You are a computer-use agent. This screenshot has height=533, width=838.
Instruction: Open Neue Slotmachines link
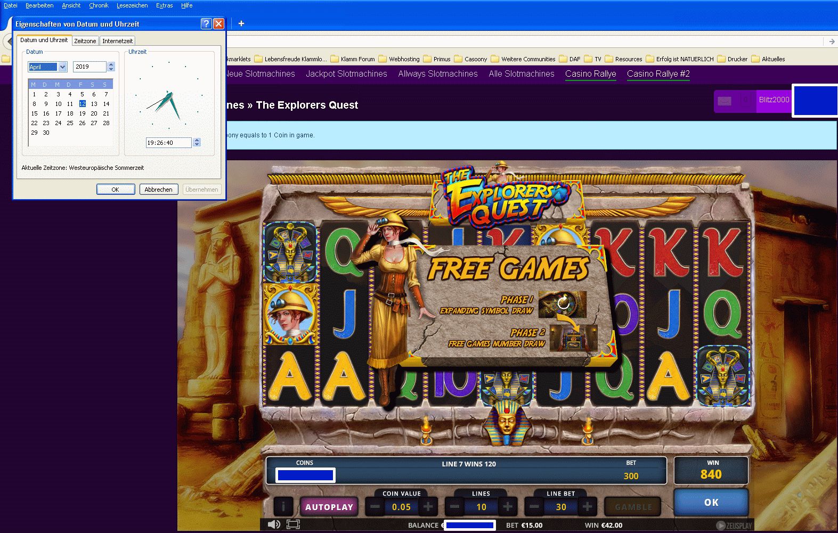click(x=260, y=74)
